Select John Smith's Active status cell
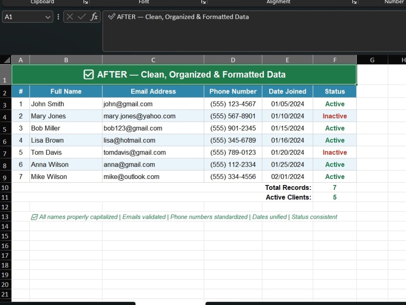The height and width of the screenshot is (305, 406). click(335, 104)
